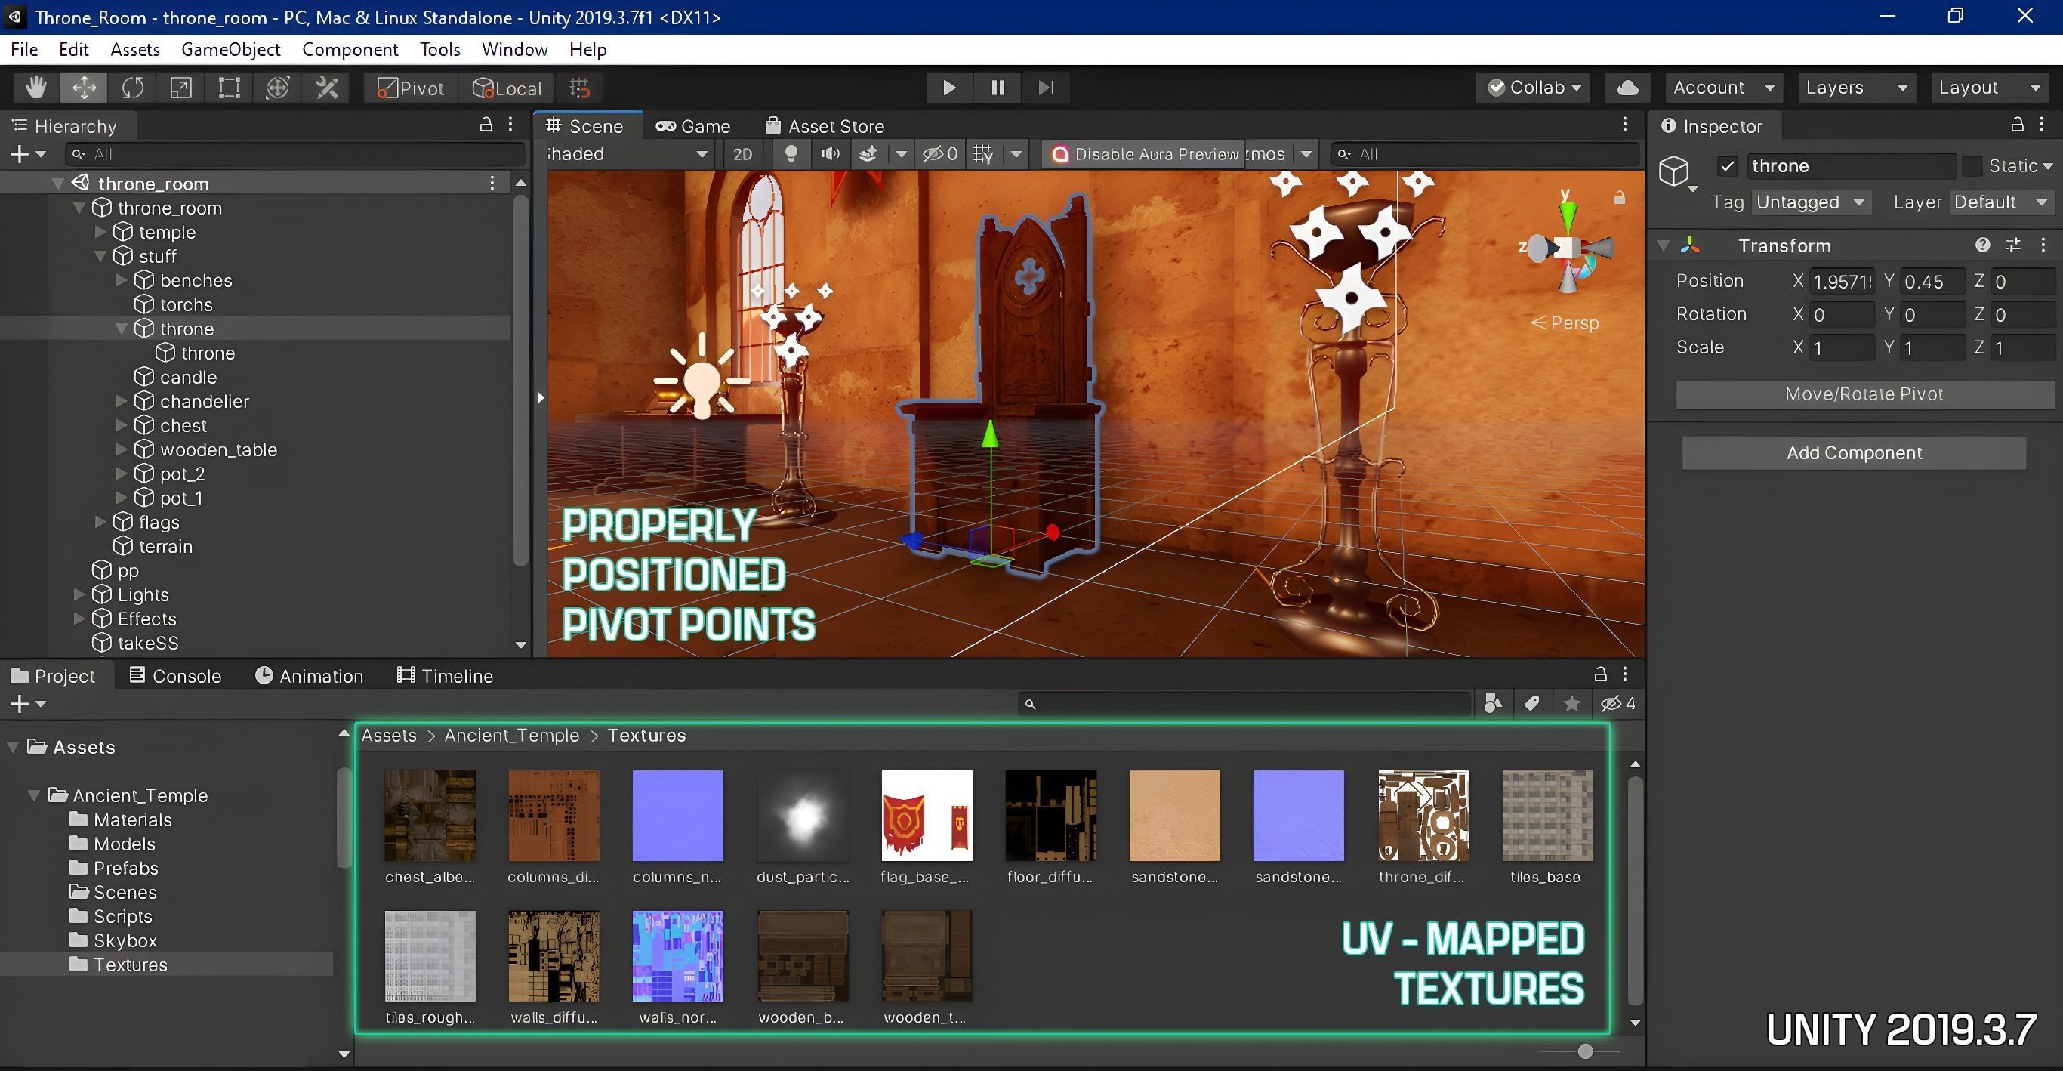Open the Layer Default dropdown
Image resolution: width=2063 pixels, height=1071 pixels.
coord(2000,202)
